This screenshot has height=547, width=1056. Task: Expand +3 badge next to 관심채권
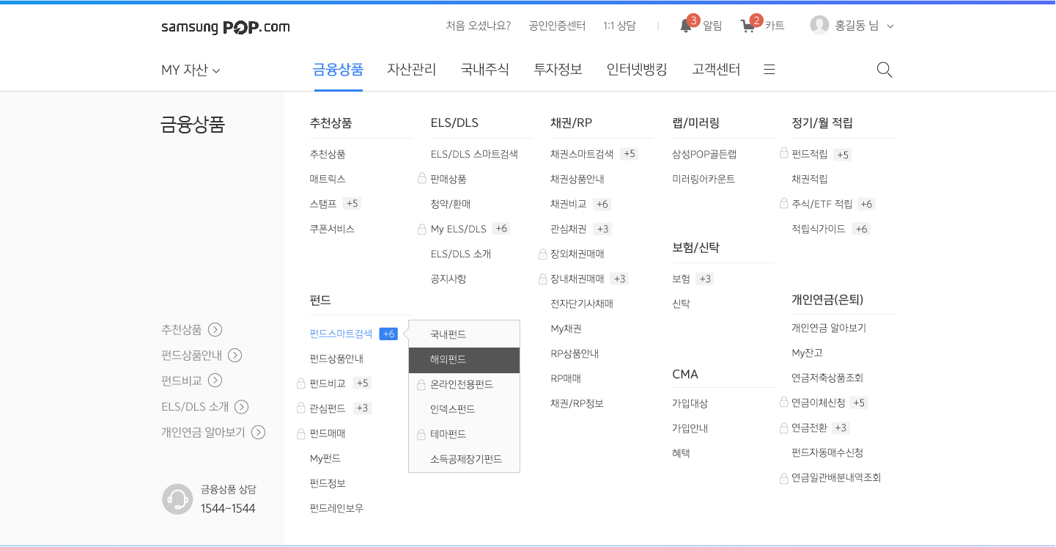click(602, 229)
